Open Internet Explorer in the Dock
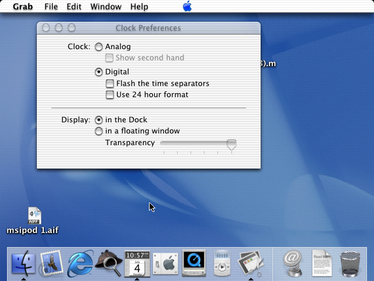This screenshot has width=374, height=281. click(x=80, y=263)
